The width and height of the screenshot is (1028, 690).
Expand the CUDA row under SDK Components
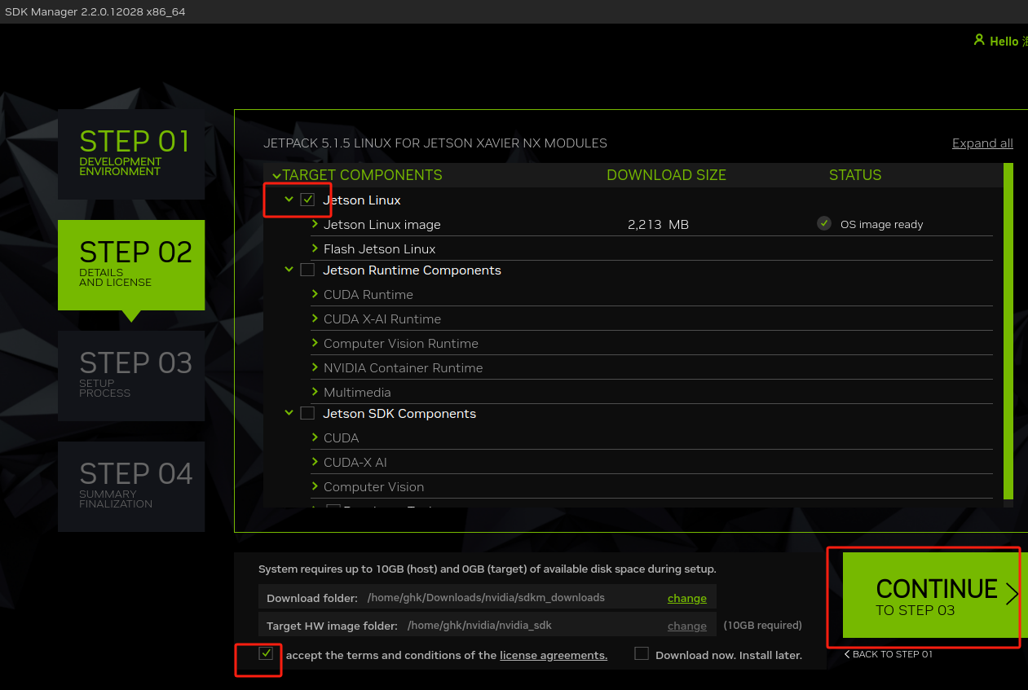click(315, 437)
